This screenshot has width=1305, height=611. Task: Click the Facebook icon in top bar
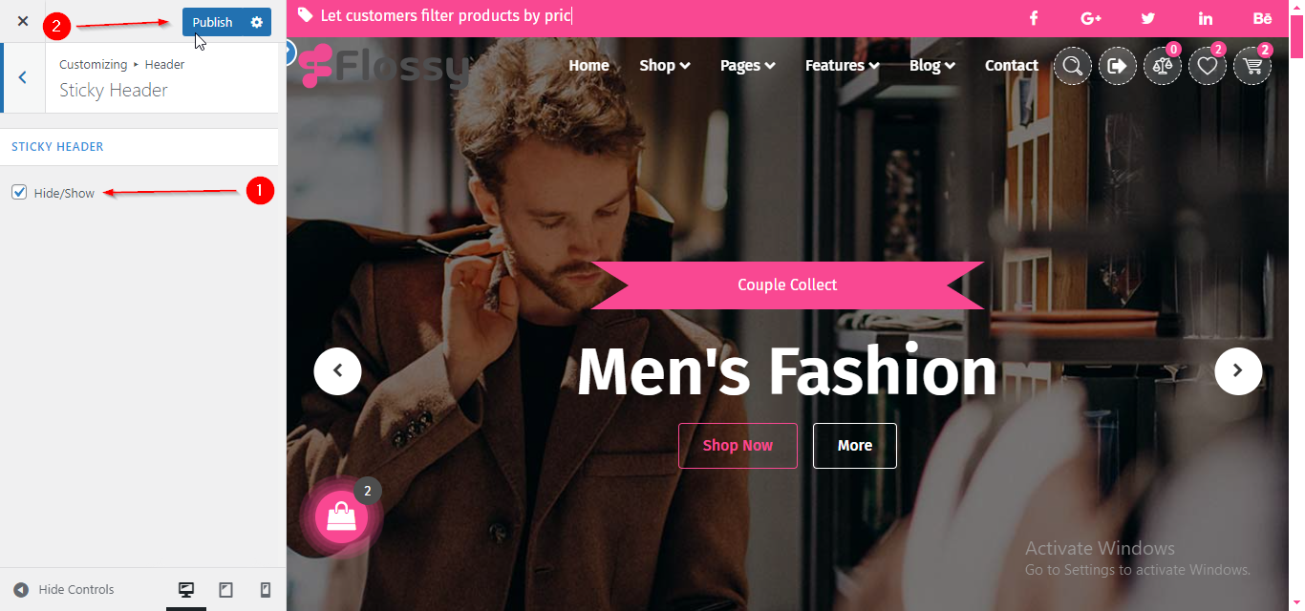[x=1034, y=19]
